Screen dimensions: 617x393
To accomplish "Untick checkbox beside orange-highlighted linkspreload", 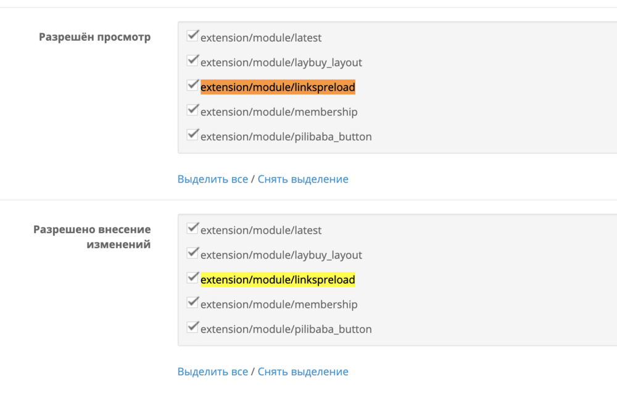I will coord(193,86).
